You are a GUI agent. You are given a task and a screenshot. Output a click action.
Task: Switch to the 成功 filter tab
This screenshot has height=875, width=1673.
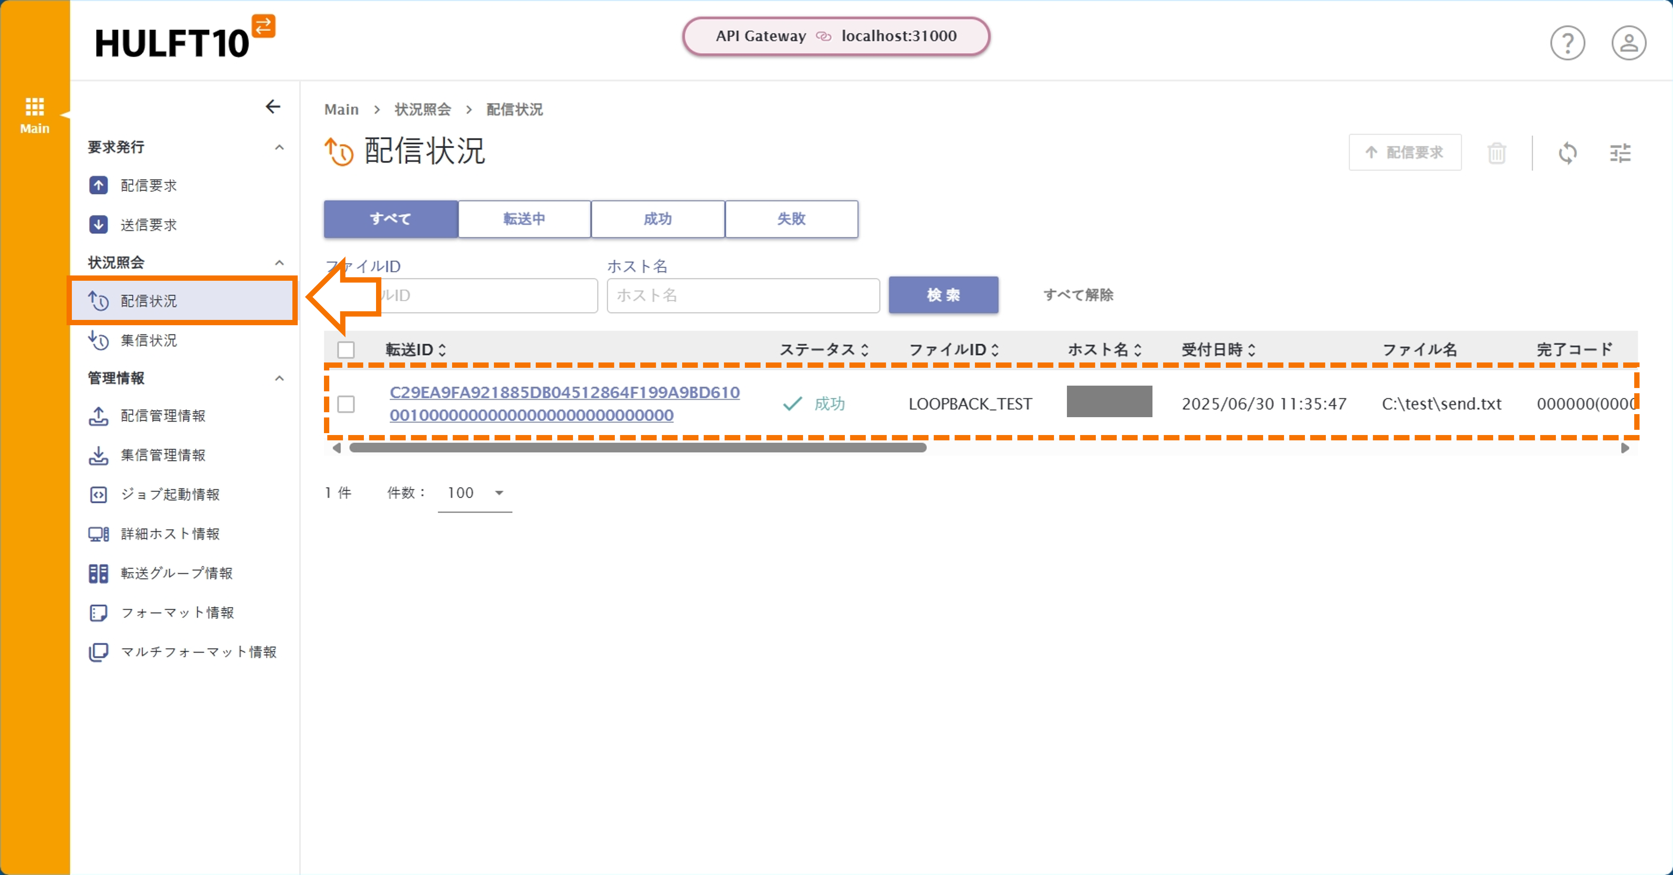pyautogui.click(x=657, y=219)
